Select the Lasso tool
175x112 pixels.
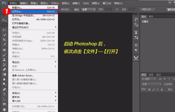[x=4, y=30]
